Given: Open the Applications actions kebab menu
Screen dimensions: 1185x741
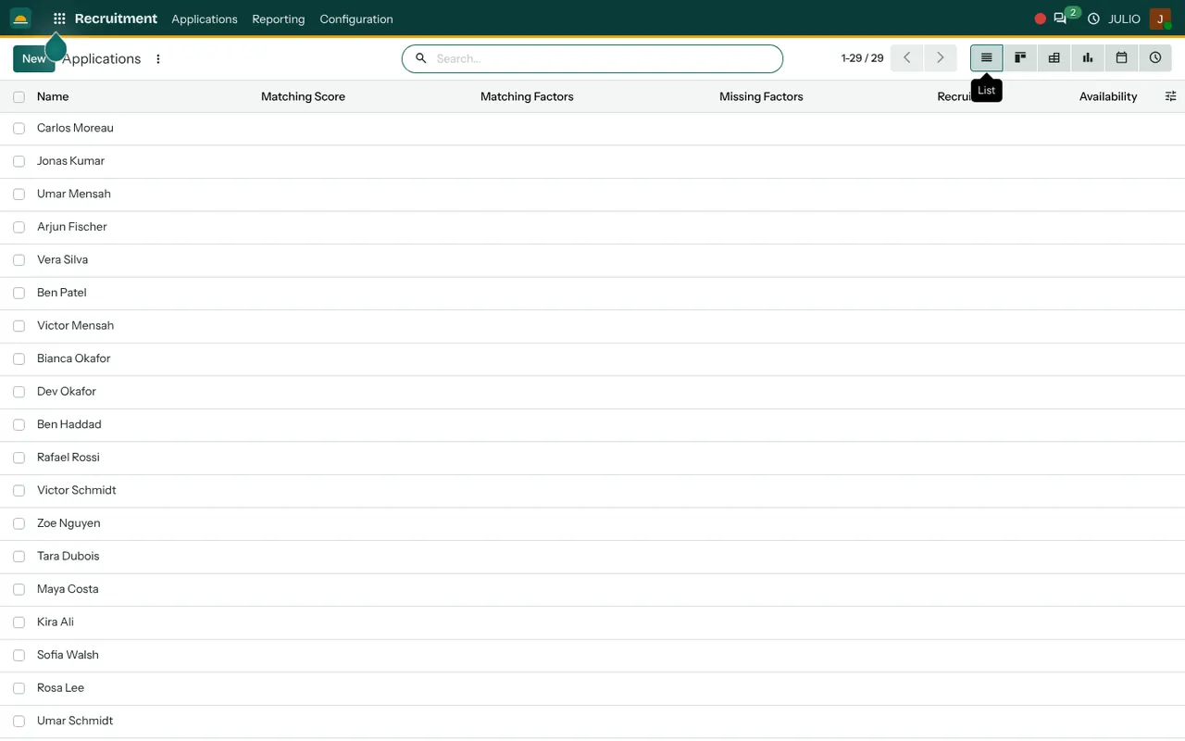Looking at the screenshot, I should coord(158,58).
